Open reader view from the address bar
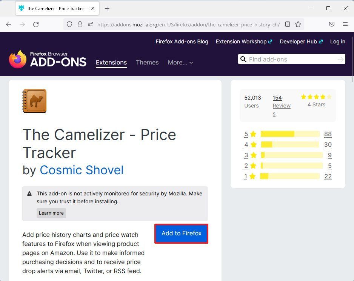 click(288, 24)
